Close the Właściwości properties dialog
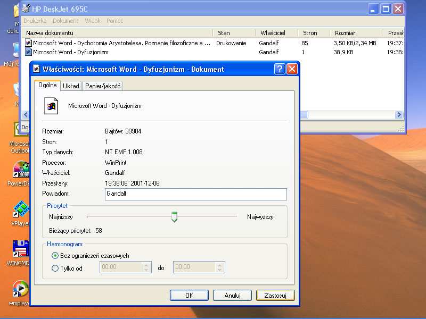 (292, 69)
